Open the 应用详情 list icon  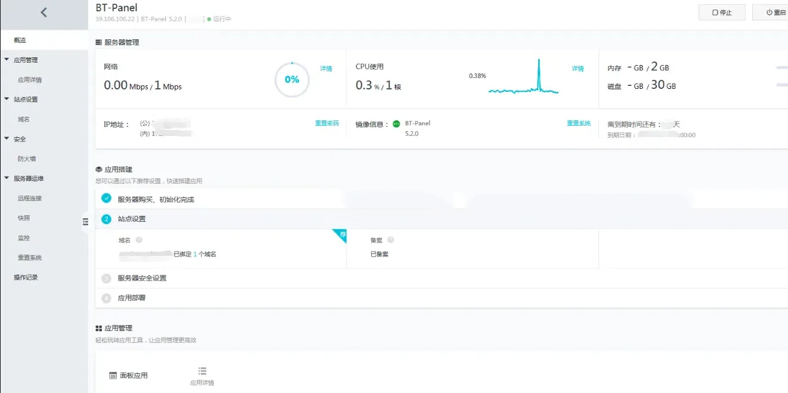click(202, 371)
